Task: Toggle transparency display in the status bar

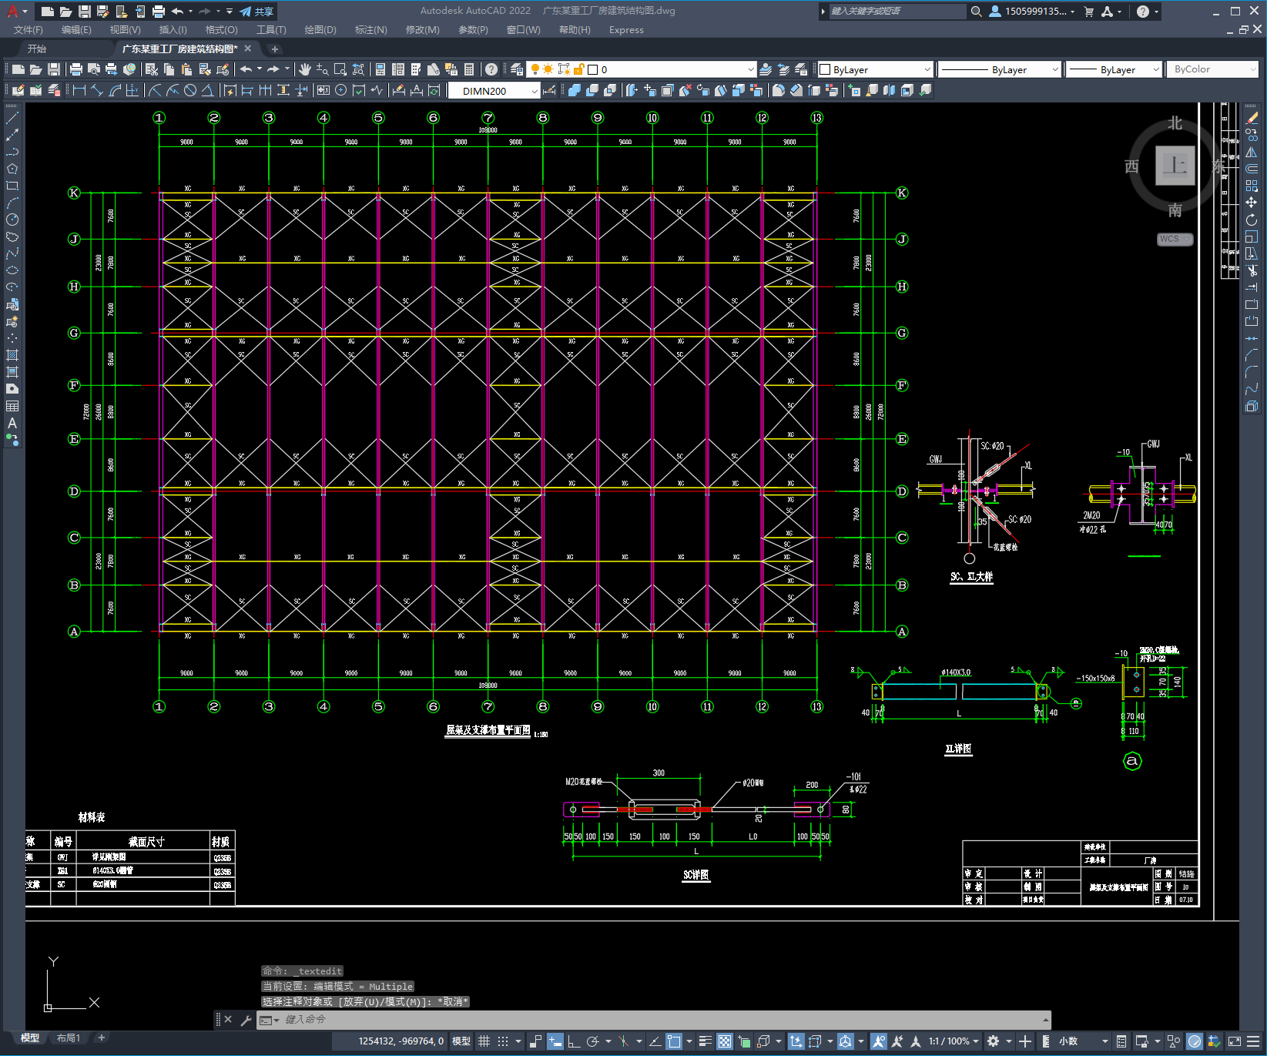Action: click(725, 1041)
